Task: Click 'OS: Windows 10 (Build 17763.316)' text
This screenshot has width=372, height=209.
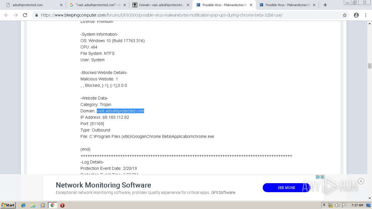Action: tap(112, 41)
